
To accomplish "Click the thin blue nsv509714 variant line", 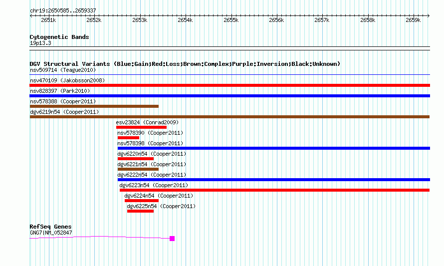I will point(229,75).
